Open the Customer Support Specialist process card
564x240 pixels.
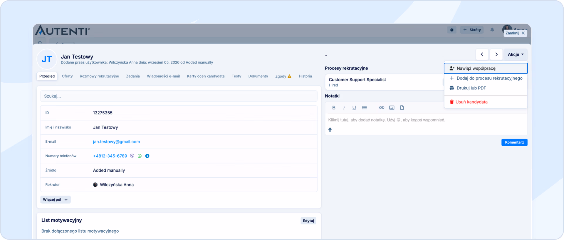[384, 82]
